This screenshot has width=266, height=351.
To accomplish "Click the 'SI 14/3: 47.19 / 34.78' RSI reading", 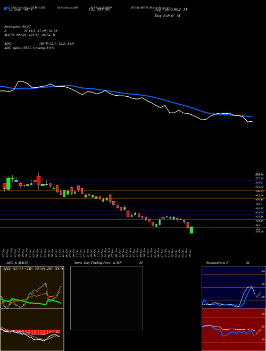I will (41, 31).
